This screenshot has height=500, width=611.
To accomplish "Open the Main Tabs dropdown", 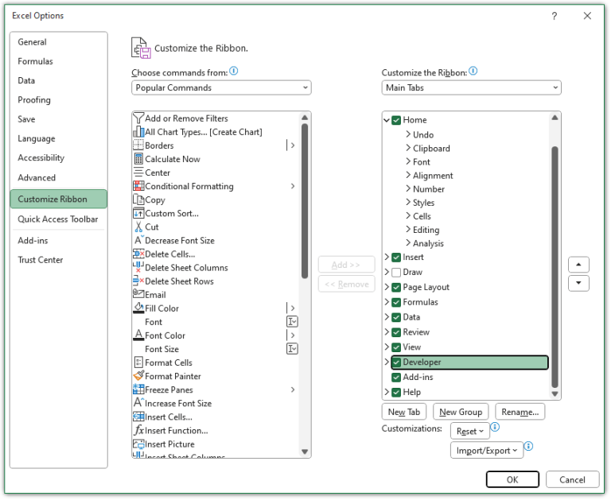I will (471, 87).
